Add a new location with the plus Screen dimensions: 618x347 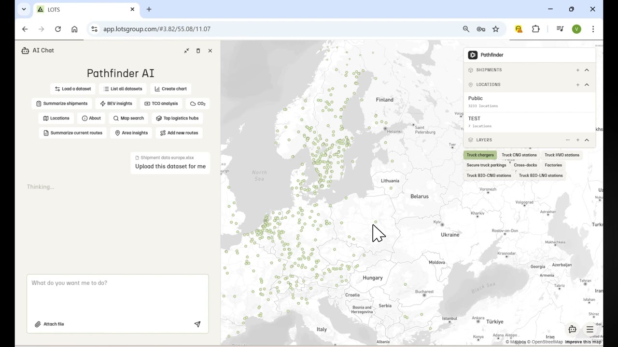577,85
